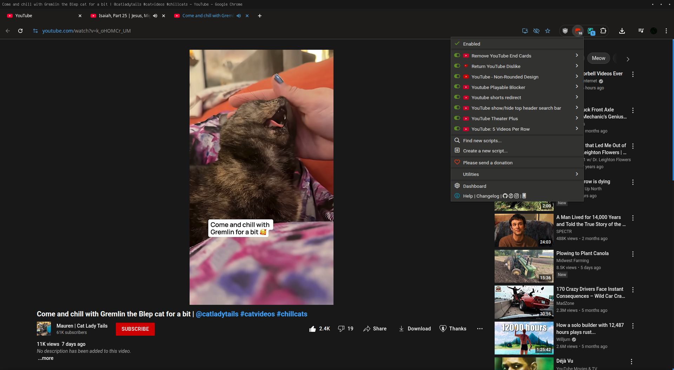
Task: Share the video
Action: pos(375,329)
